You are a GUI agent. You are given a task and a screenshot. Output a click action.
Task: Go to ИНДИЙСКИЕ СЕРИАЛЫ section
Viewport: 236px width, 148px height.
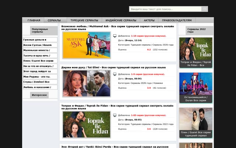(121, 20)
